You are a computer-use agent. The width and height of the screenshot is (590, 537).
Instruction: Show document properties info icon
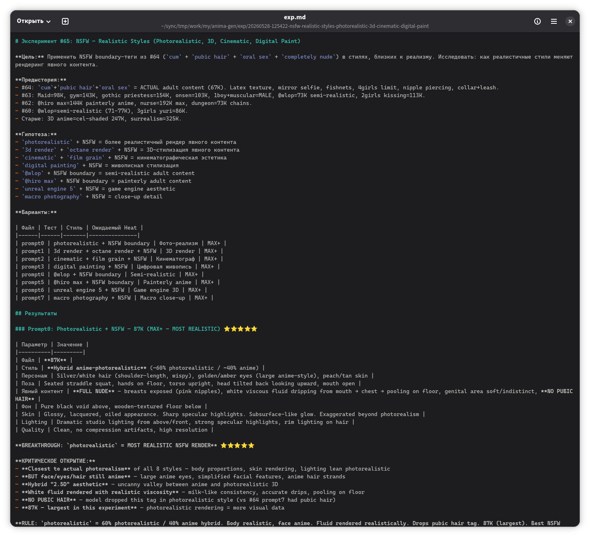tap(537, 21)
